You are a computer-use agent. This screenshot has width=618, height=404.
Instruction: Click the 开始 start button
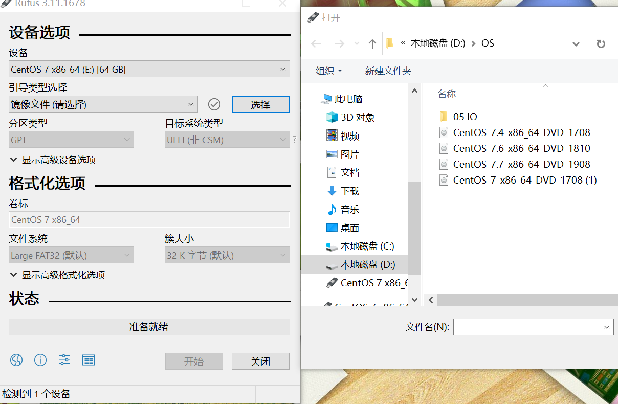click(x=194, y=361)
